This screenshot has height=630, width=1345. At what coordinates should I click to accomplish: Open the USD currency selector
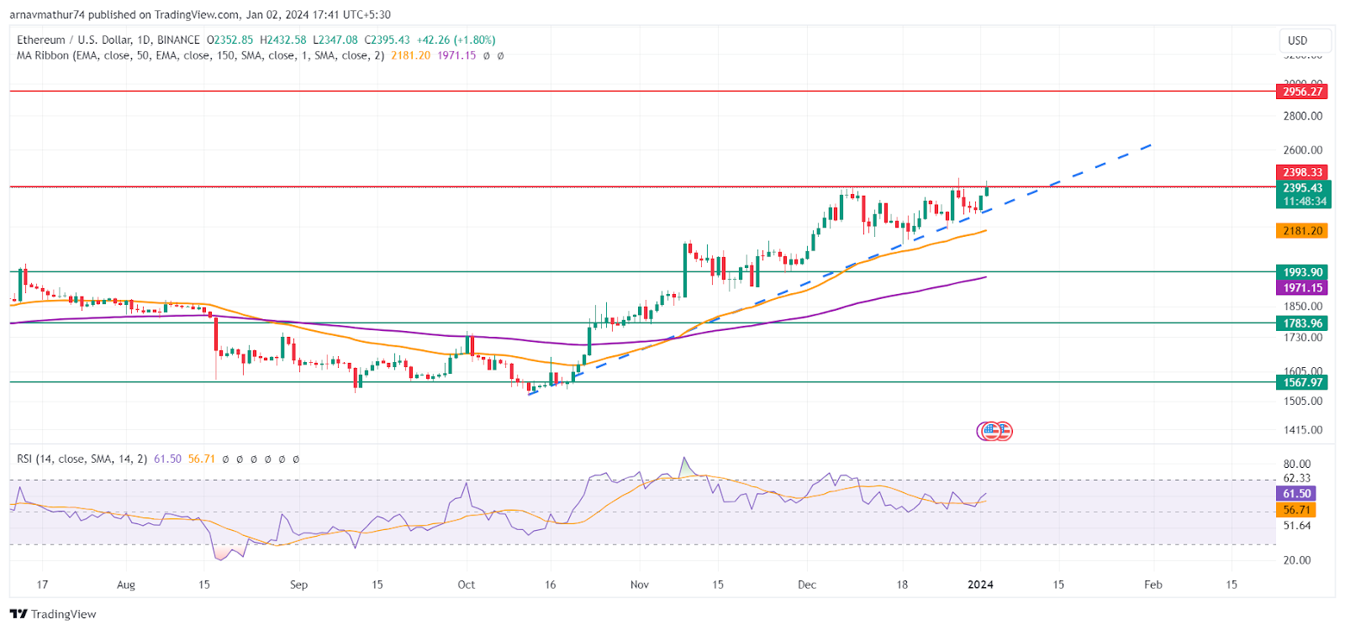tap(1298, 40)
